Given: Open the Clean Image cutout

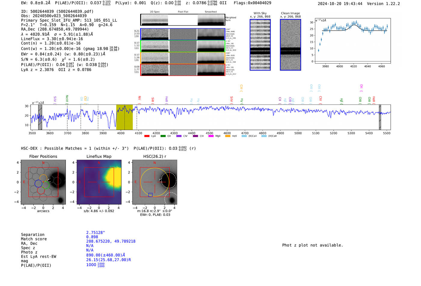Looking at the screenshot, I should pyautogui.click(x=290, y=45).
